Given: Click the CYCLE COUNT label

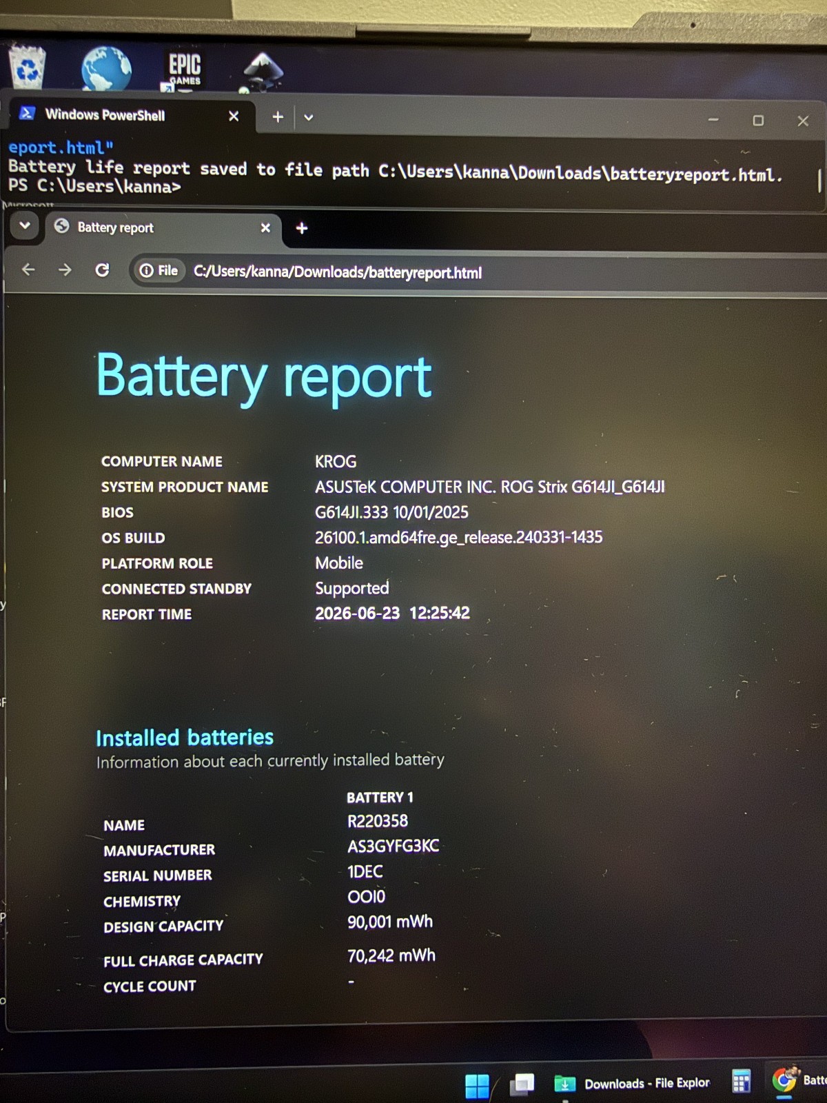Looking at the screenshot, I should tap(150, 986).
